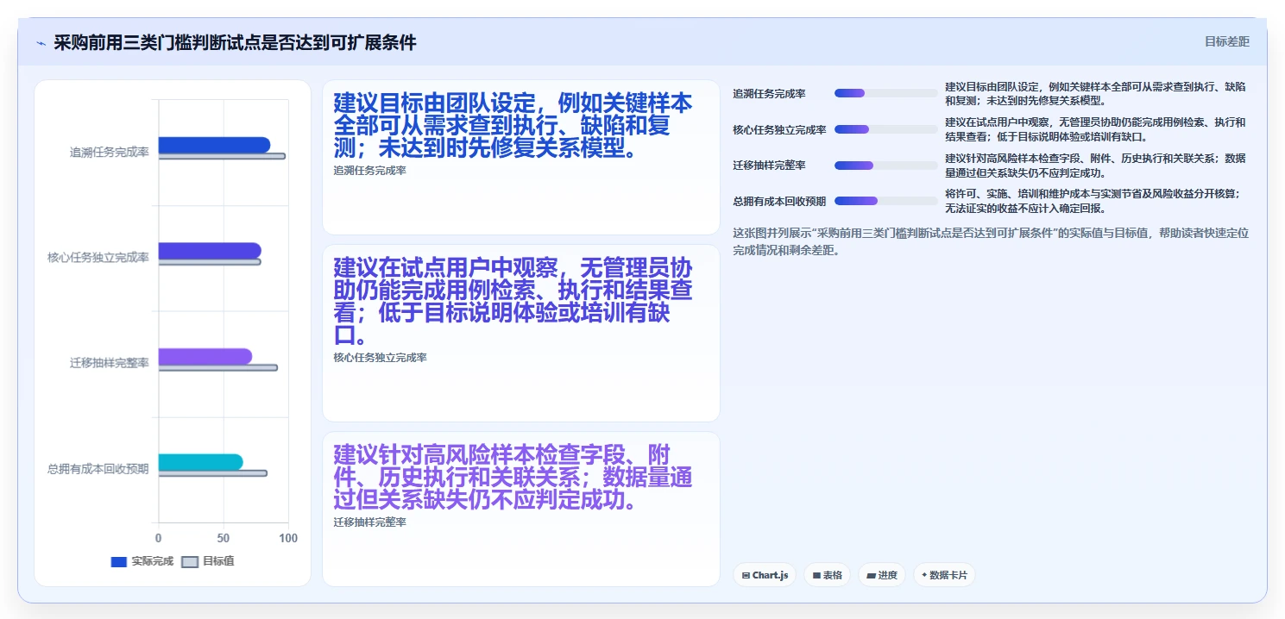Click the progress description ending 仍不应判定成功
This screenshot has height=619, width=1285.
tap(1095, 166)
